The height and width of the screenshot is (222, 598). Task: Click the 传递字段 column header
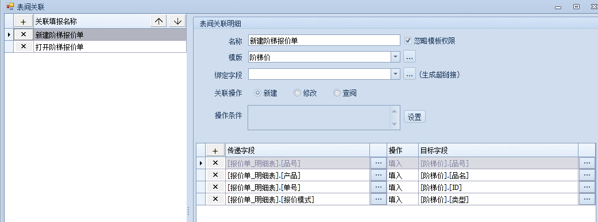point(298,150)
